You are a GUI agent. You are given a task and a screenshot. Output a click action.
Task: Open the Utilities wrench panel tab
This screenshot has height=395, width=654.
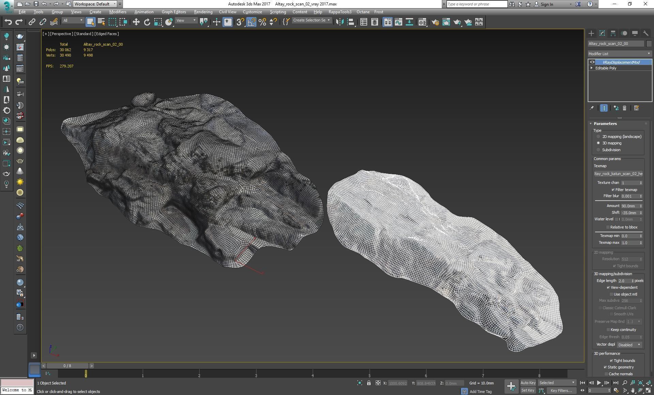[646, 33]
